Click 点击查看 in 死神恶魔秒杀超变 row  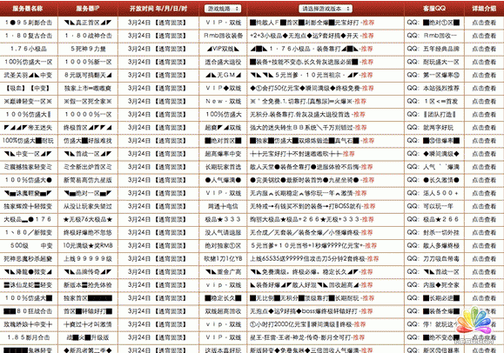[484, 259]
